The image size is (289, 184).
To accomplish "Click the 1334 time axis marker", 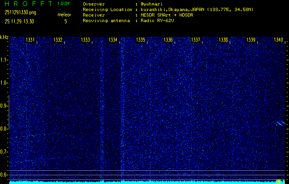I will point(113,40).
